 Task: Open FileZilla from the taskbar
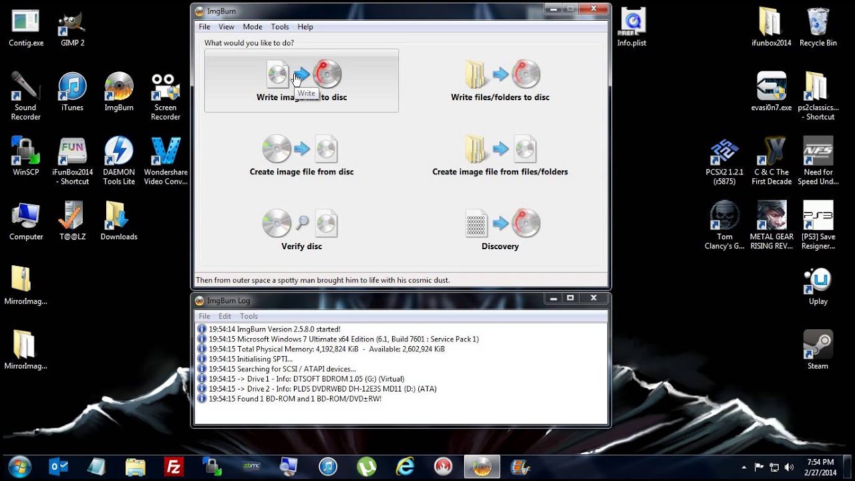click(174, 466)
